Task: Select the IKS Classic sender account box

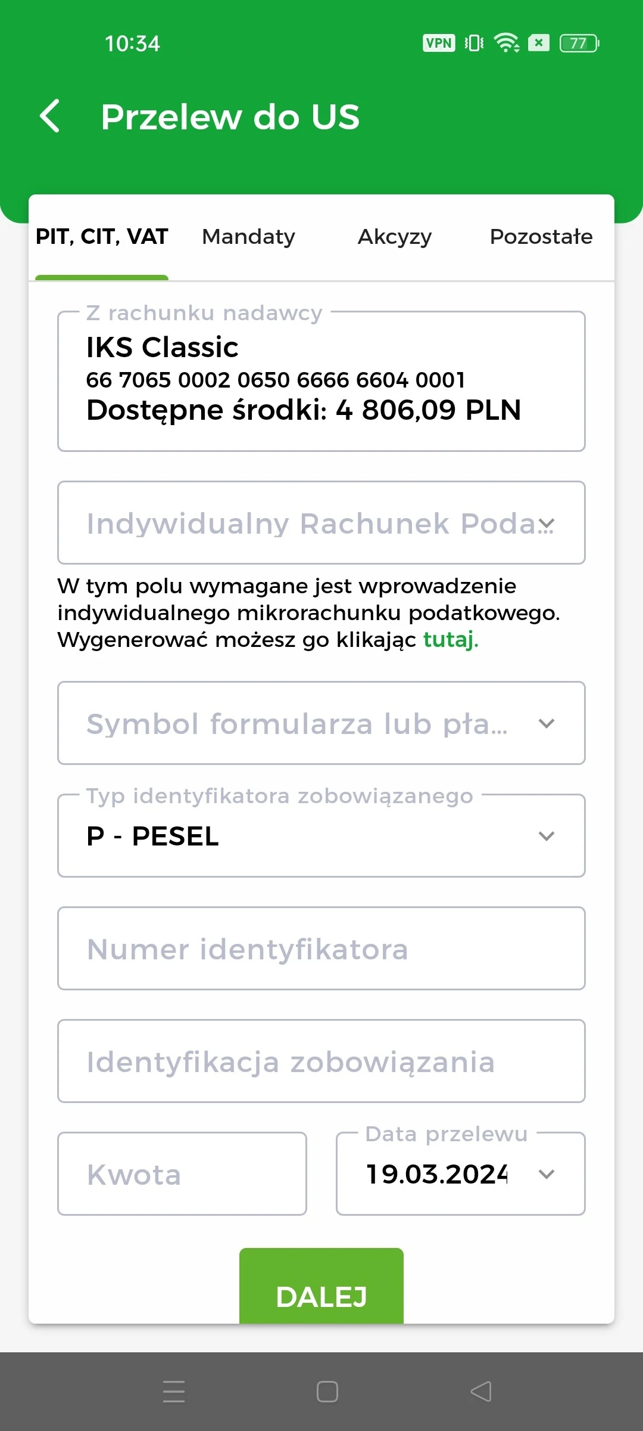Action: coord(321,381)
